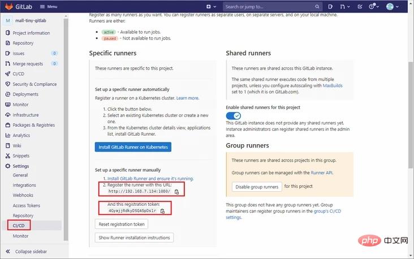Click the Snippets scissors icon
The height and width of the screenshot is (259, 414).
point(8,156)
